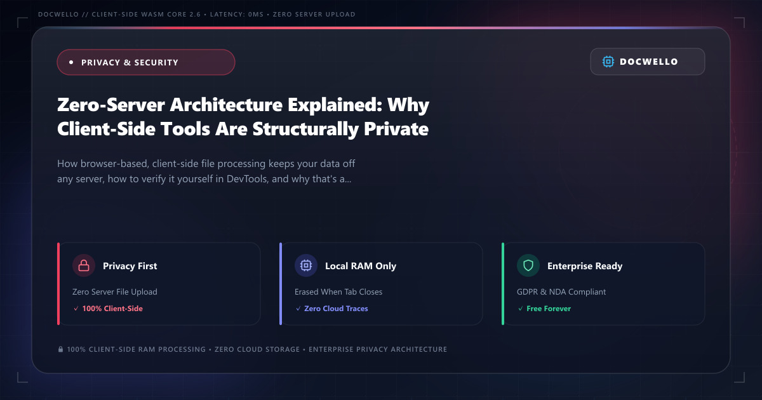Click the top status line mentioning WASM Core 2.6
Screen dimensions: 762x400
tap(197, 15)
